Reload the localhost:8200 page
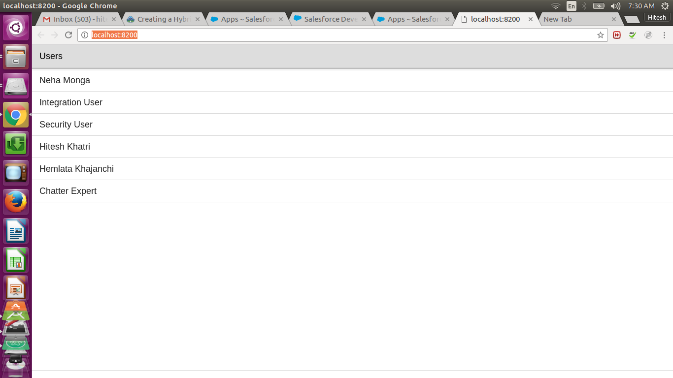The width and height of the screenshot is (673, 378). click(x=68, y=35)
